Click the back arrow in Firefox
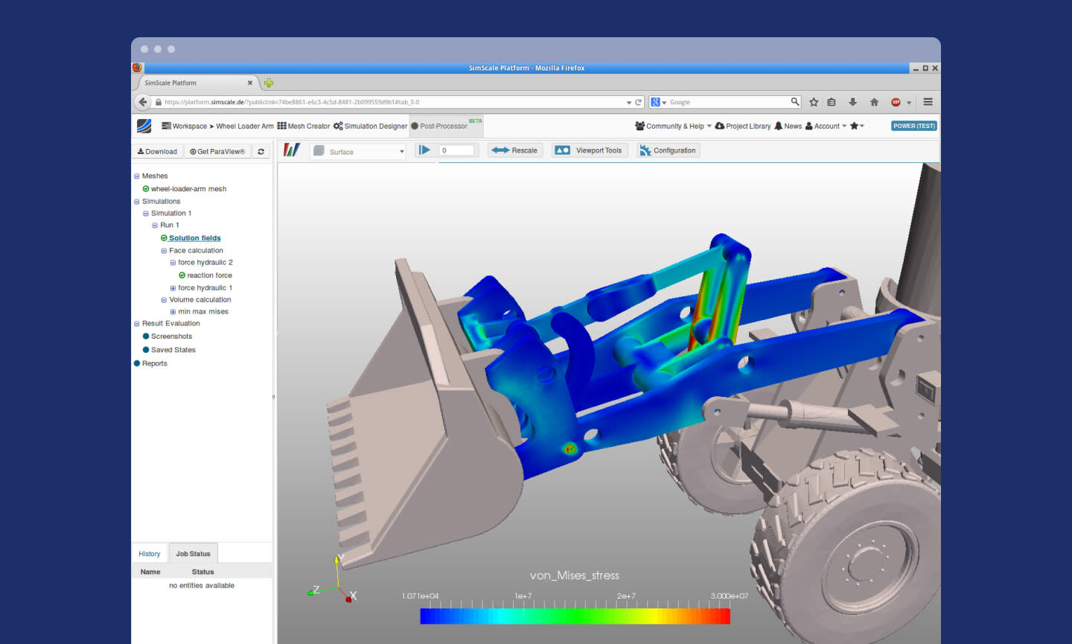The width and height of the screenshot is (1072, 644). pyautogui.click(x=142, y=102)
